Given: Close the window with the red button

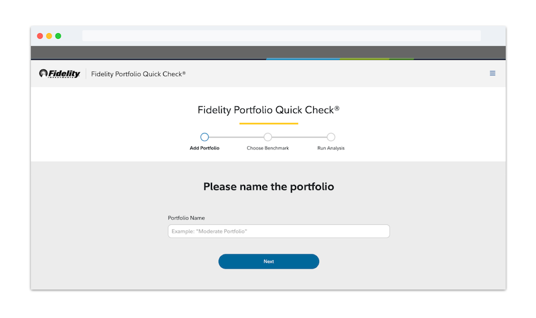Looking at the screenshot, I should click(40, 36).
